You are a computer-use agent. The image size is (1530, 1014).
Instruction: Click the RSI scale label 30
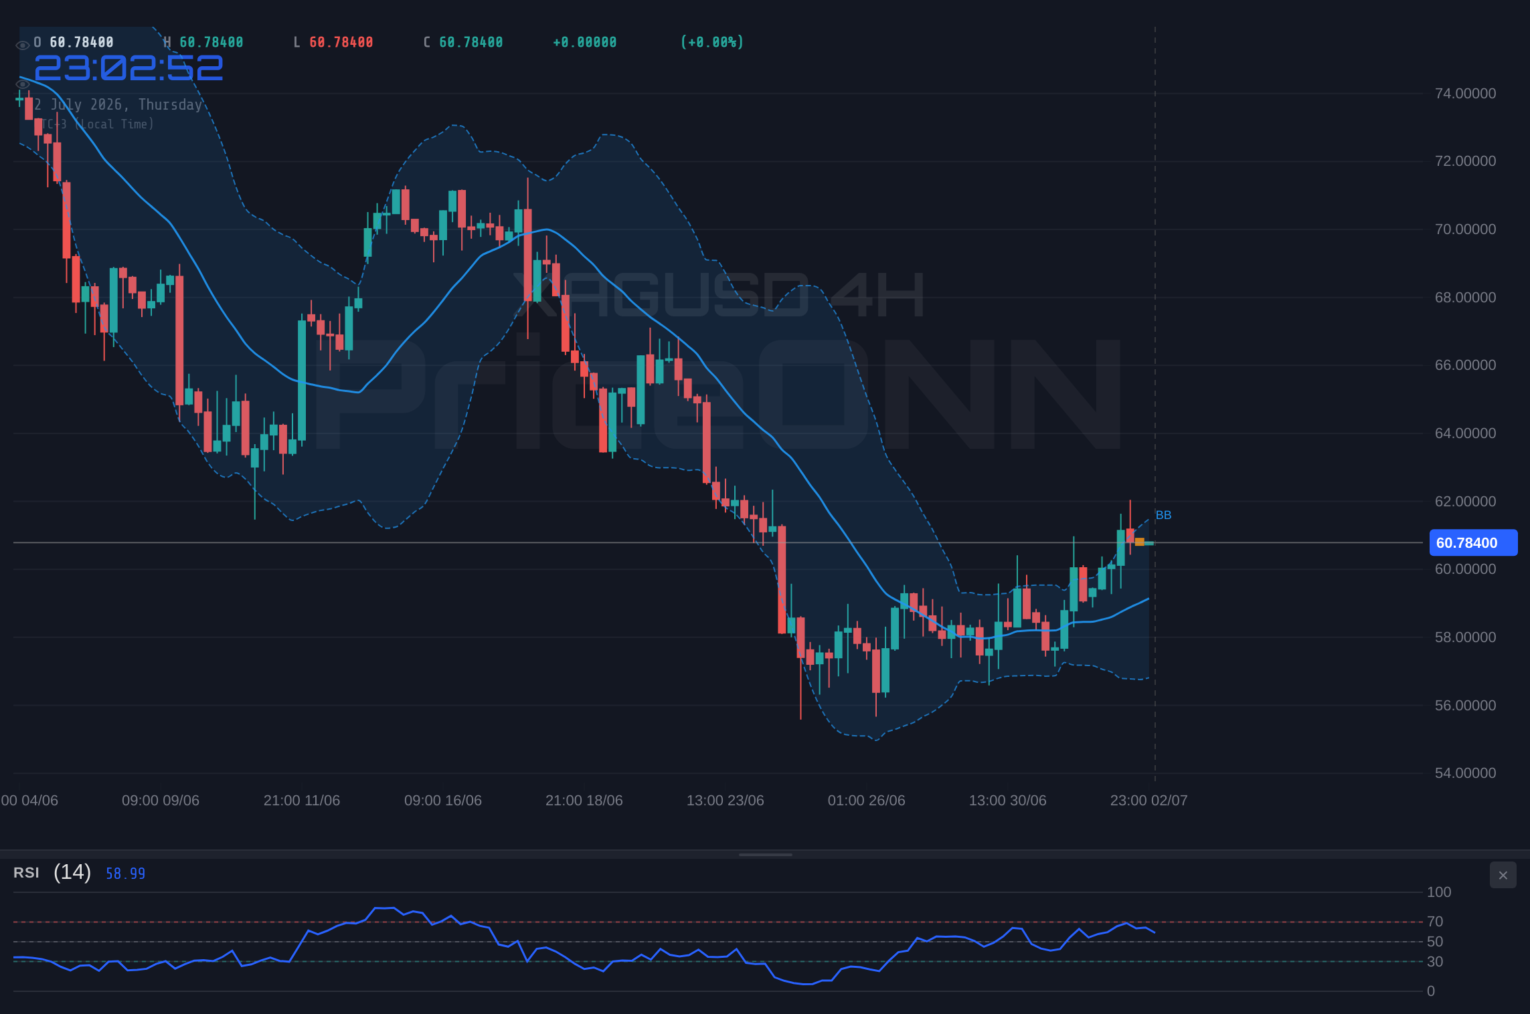pos(1435,962)
